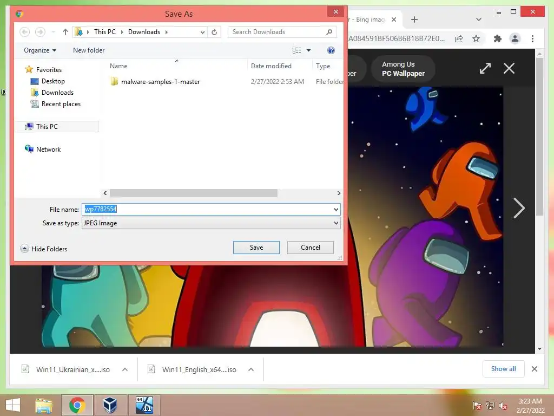Open Chrome Extensions puzzle icon
The width and height of the screenshot is (554, 416).
(x=498, y=38)
